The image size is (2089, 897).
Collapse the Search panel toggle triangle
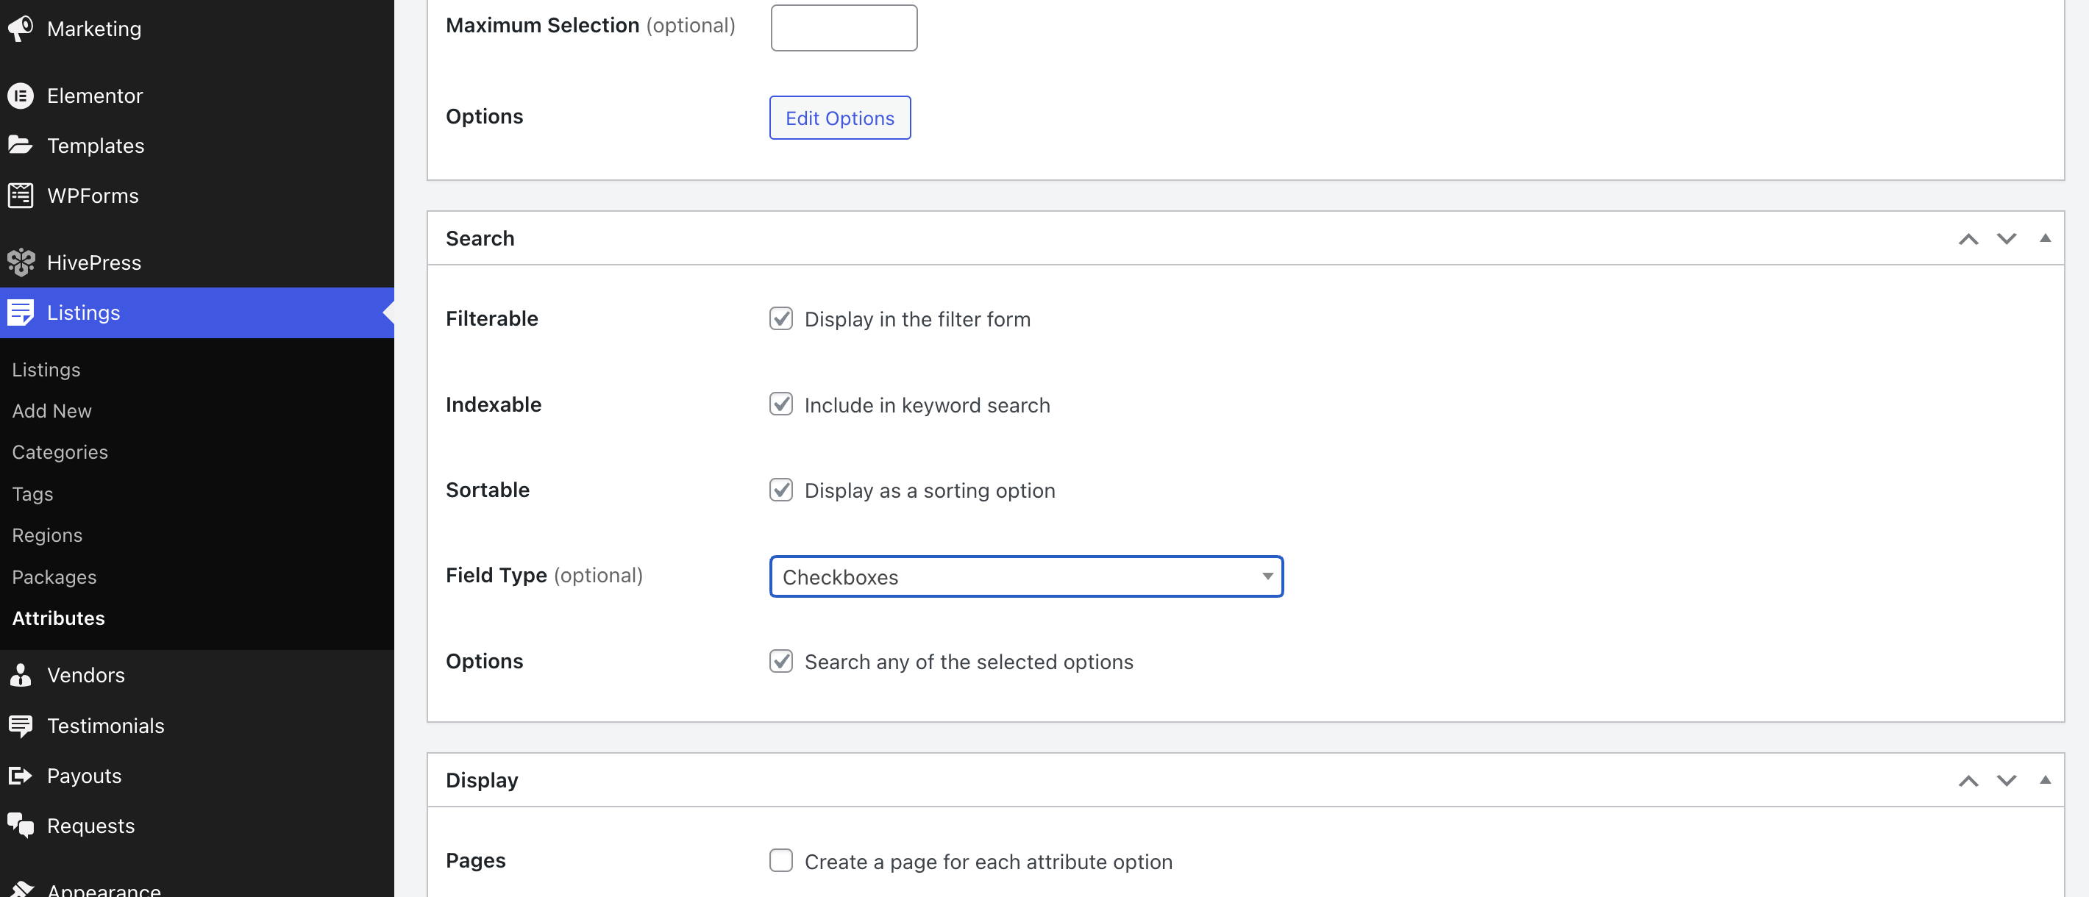[2045, 238]
